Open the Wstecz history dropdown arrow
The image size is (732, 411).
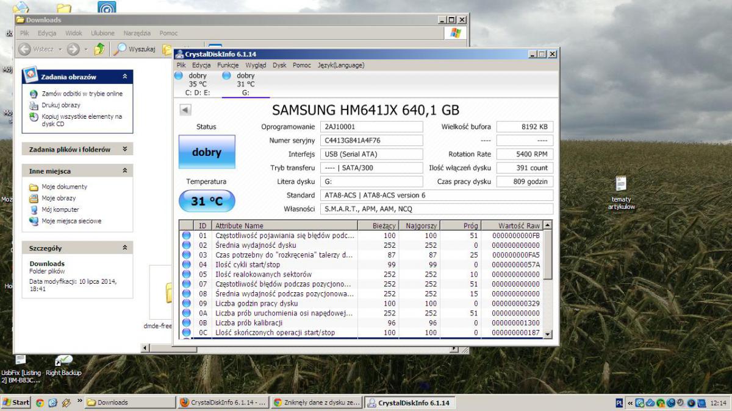click(59, 49)
